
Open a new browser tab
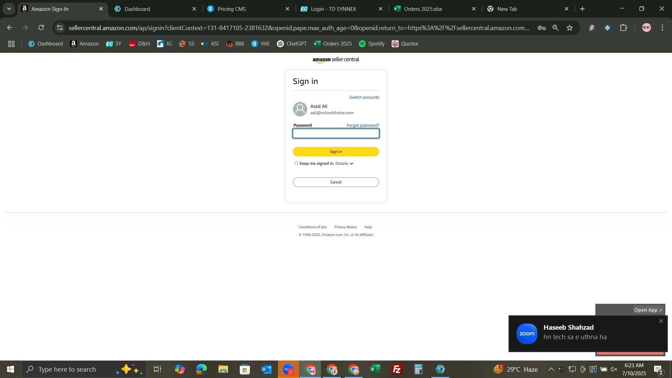(x=582, y=9)
